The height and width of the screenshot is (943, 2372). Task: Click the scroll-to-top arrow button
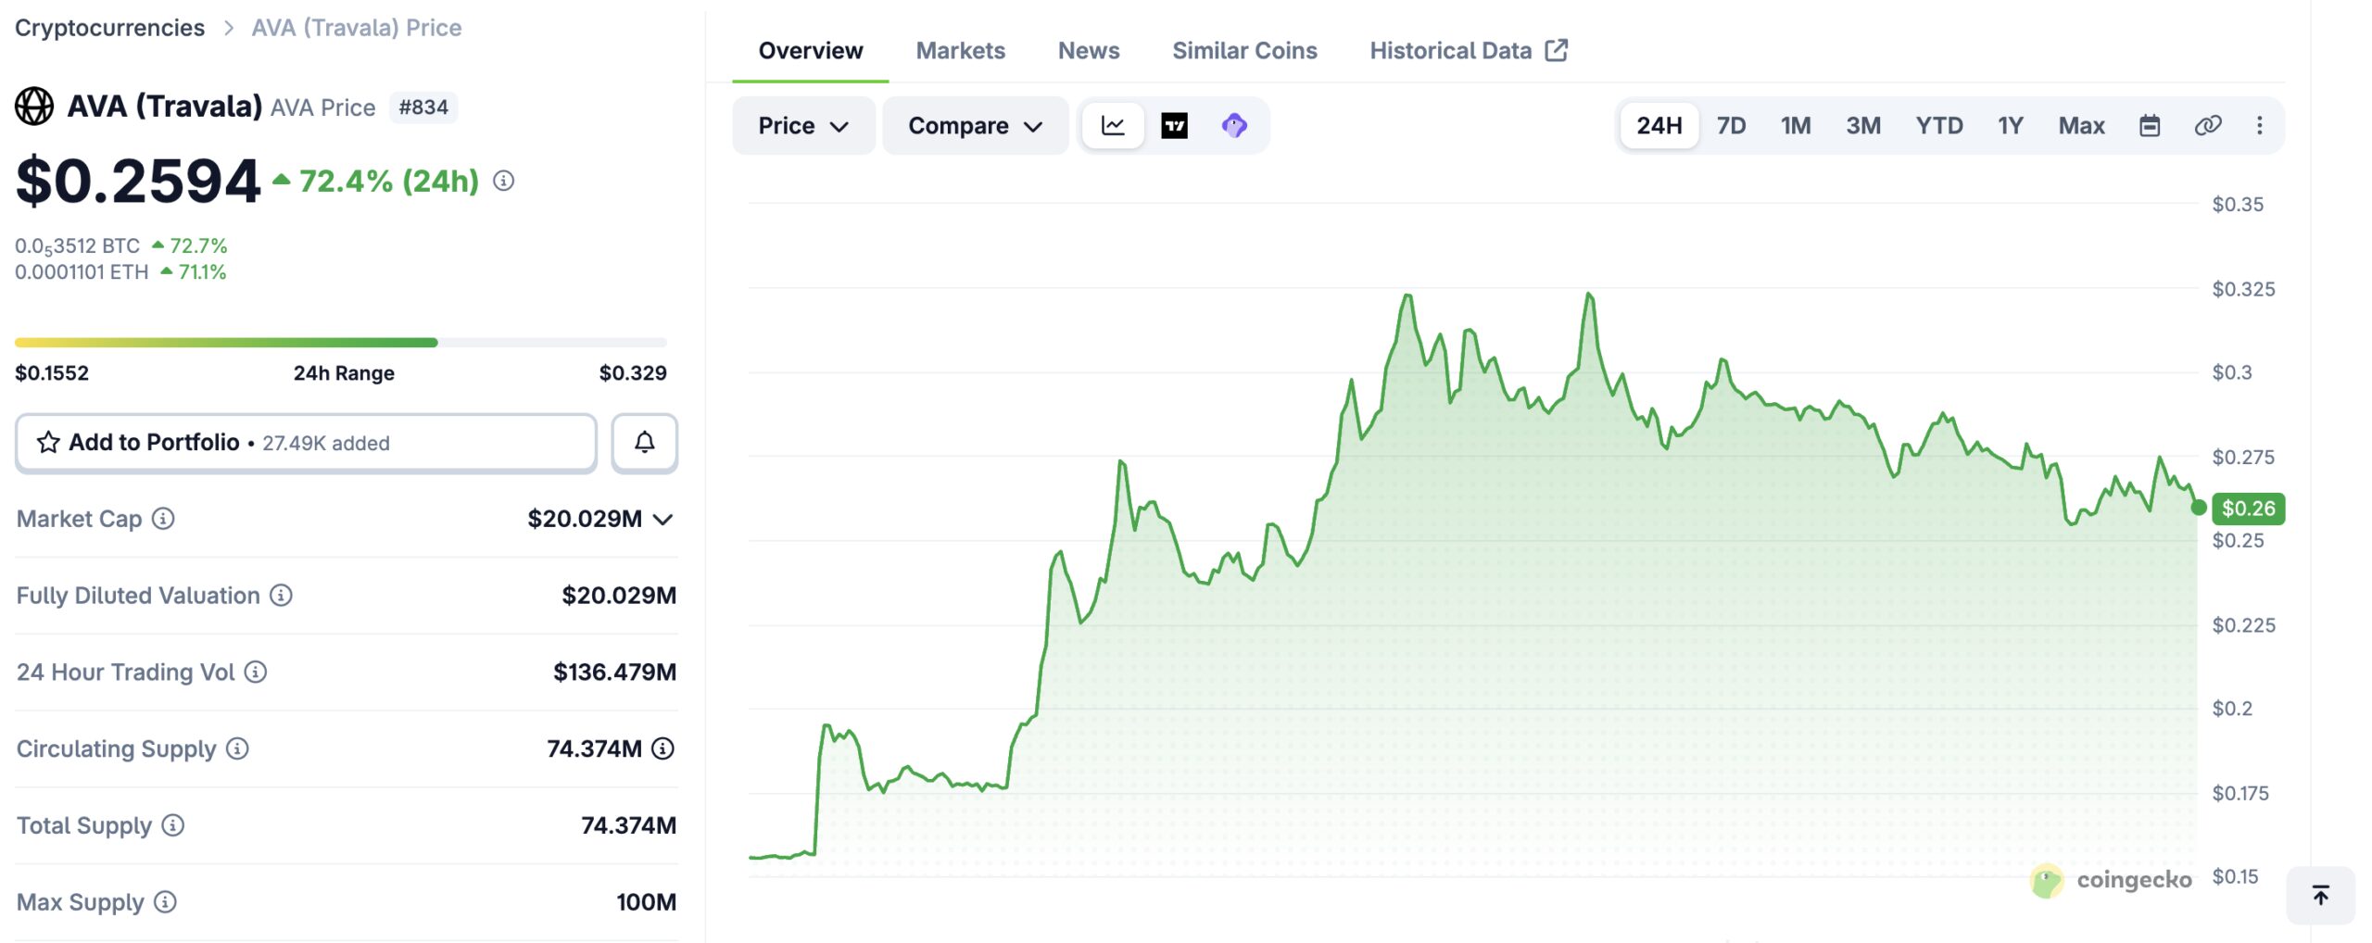(2320, 896)
